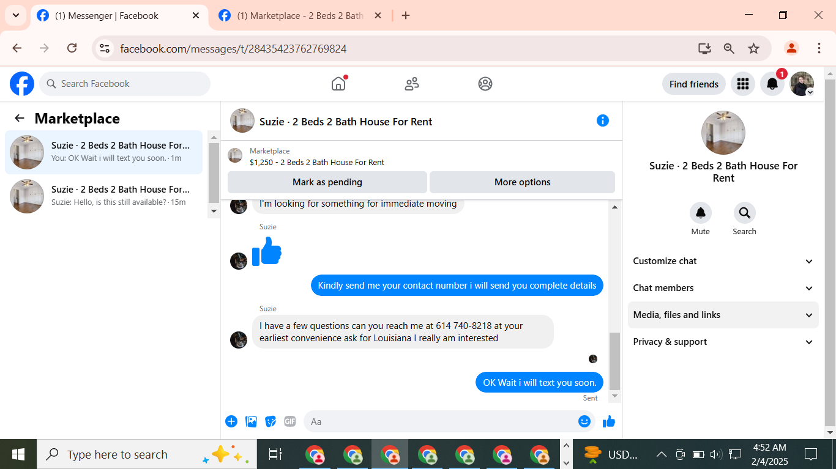
Task: Click the 'OK Wait i will text you soon.' message
Action: point(539,383)
